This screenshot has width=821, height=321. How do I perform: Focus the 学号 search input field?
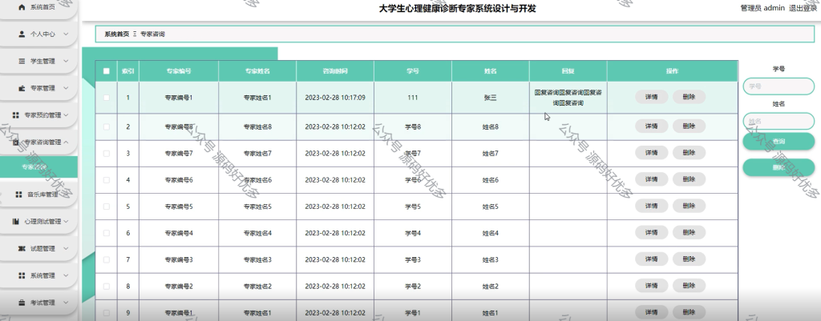coord(779,86)
